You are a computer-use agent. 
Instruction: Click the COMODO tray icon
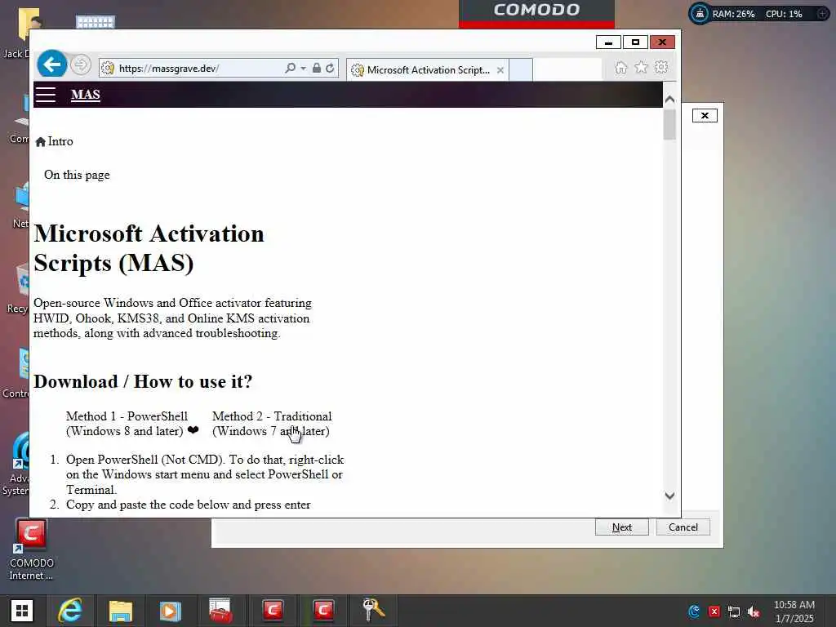coord(694,611)
